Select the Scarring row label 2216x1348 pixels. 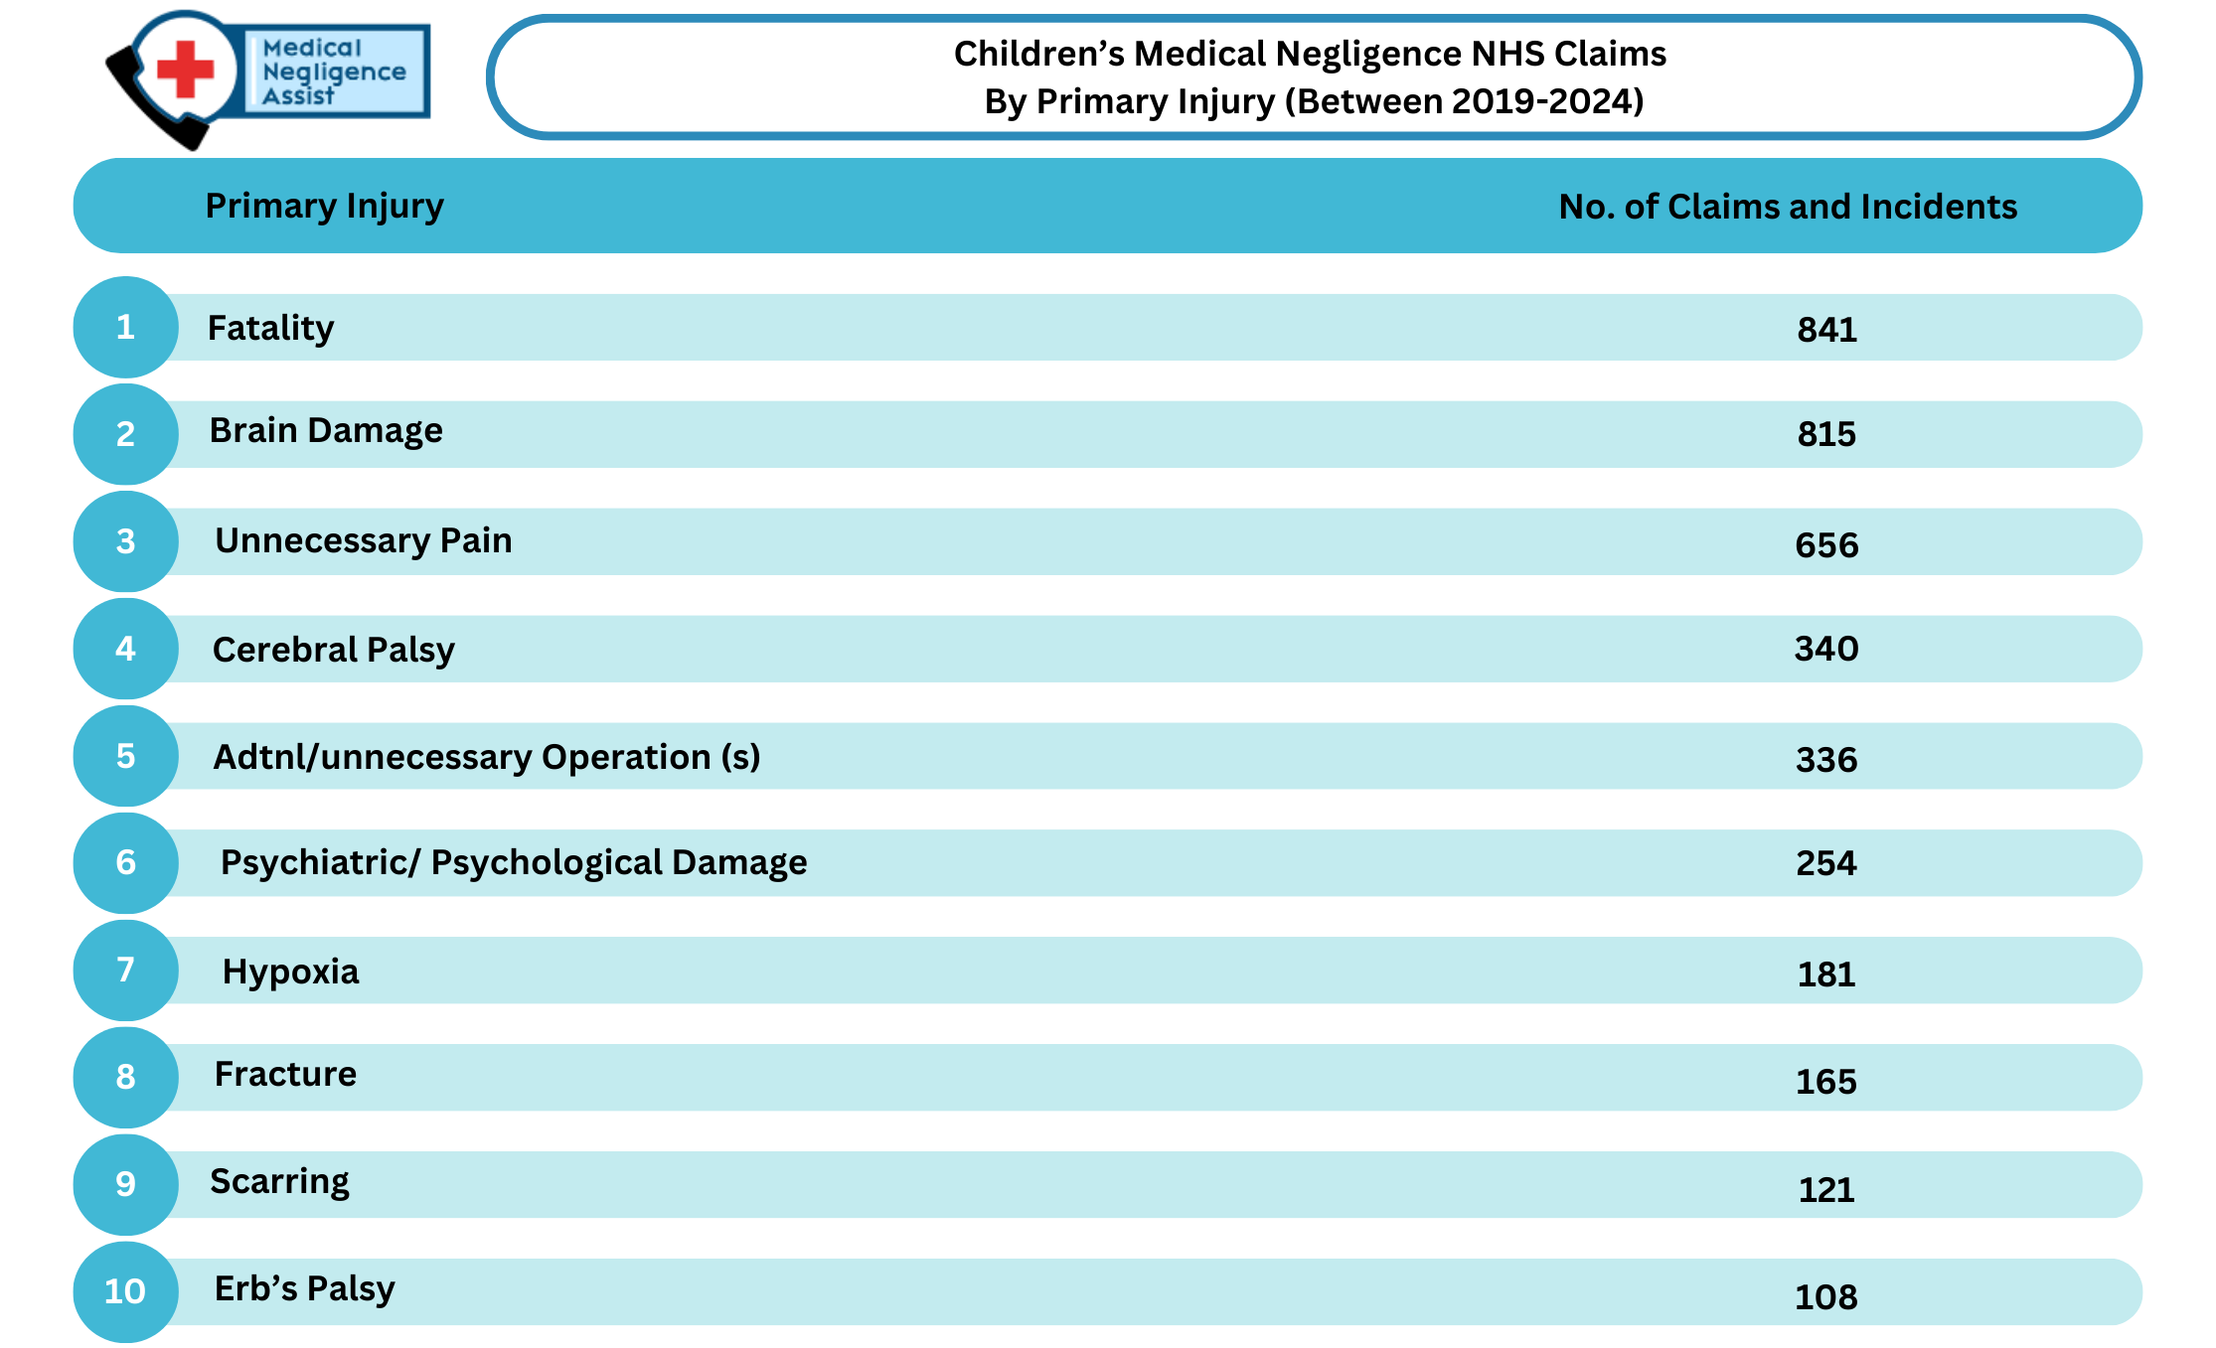tap(279, 1182)
